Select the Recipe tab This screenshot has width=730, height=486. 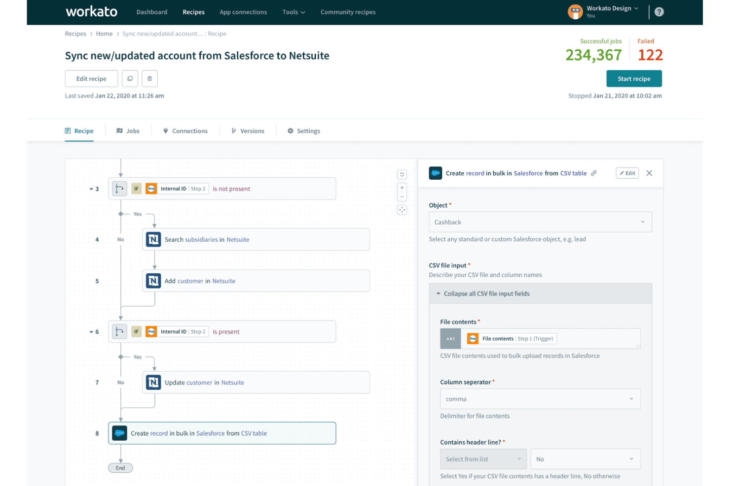point(79,131)
